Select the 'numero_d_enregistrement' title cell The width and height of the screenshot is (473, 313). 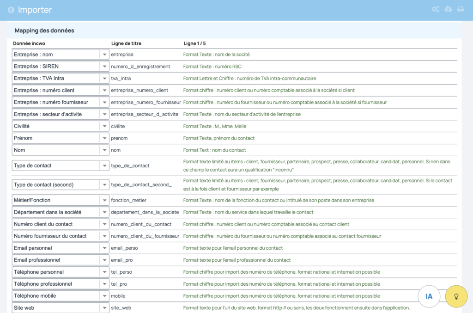pyautogui.click(x=140, y=67)
